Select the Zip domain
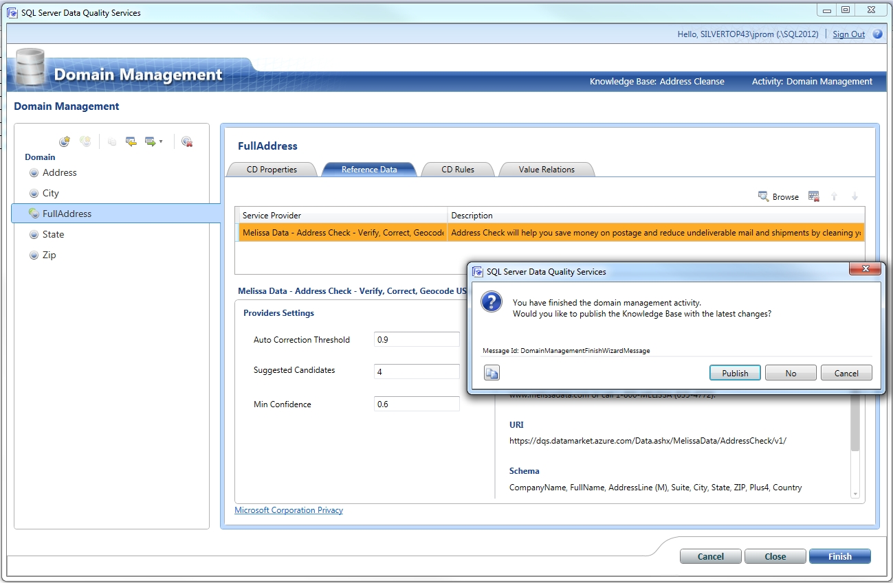Screen dimensions: 893x583 pyautogui.click(x=49, y=255)
